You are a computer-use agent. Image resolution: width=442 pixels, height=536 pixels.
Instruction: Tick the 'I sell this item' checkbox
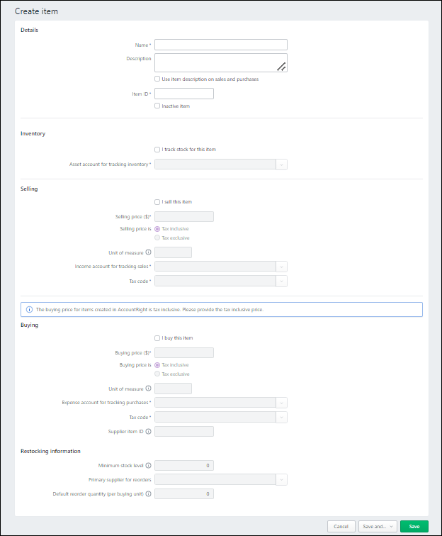click(157, 202)
